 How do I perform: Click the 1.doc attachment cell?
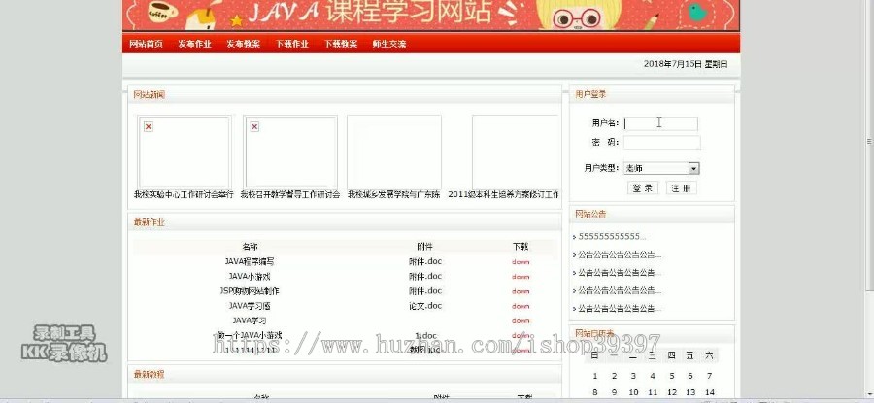[426, 336]
